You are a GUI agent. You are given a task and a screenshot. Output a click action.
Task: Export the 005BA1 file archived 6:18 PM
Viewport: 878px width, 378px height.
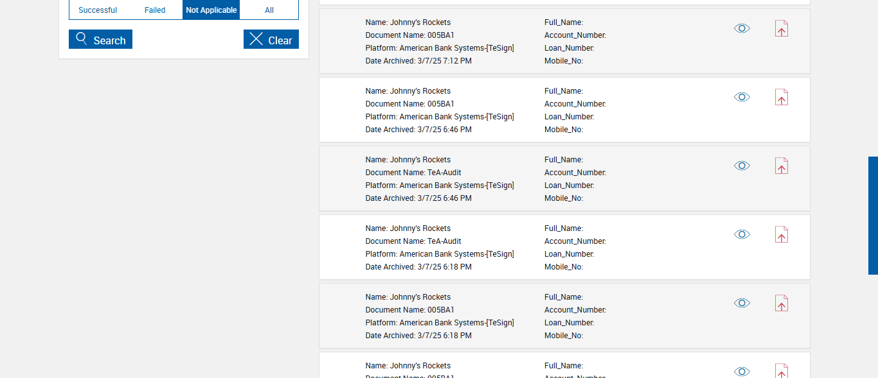[781, 303]
